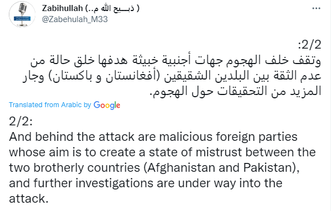Open the @Zabehulah_M33 handle link
The image size is (331, 211).
pyautogui.click(x=75, y=19)
